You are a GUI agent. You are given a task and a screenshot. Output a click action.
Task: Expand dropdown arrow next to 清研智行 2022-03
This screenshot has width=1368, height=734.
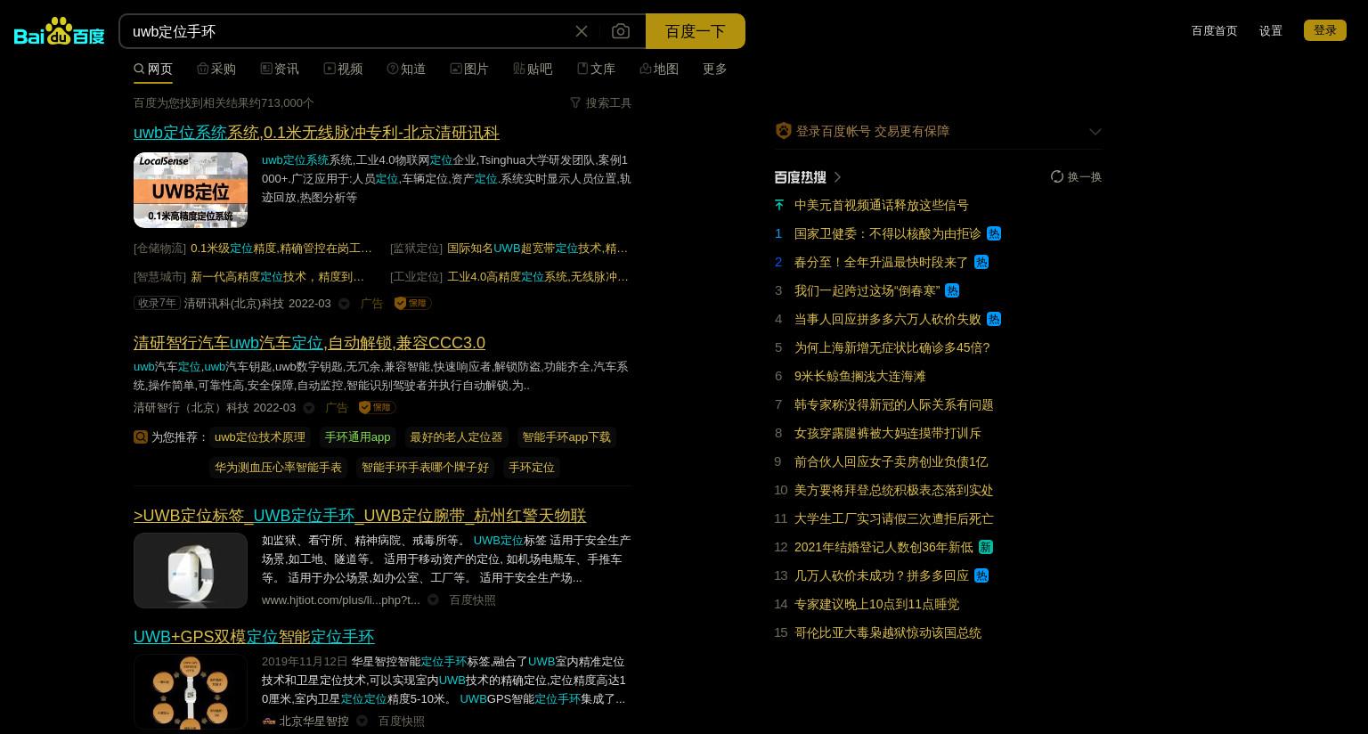tap(309, 408)
